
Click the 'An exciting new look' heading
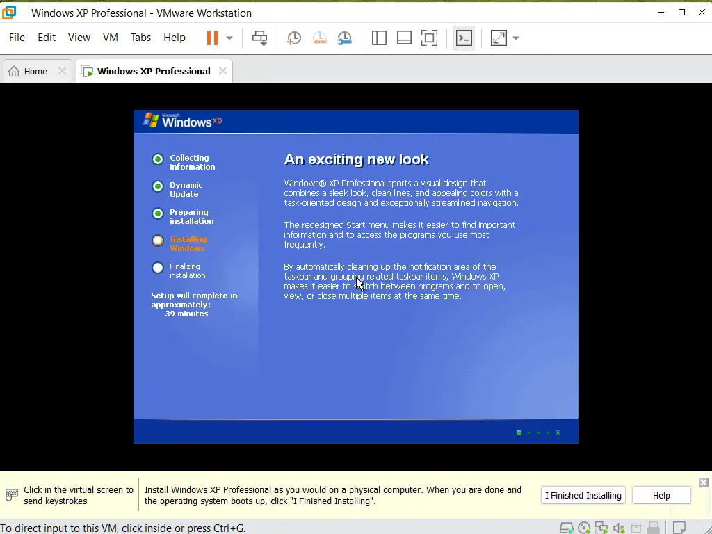point(357,159)
